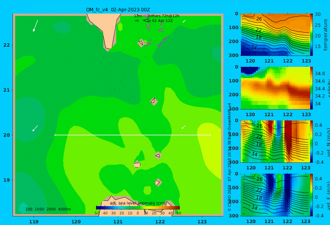Click the eastern endpoint of the transect line
The height and width of the screenshot is (225, 330).
coord(211,135)
